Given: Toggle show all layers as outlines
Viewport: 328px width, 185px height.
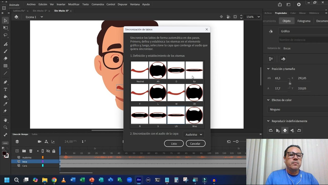Looking at the screenshot, I should tap(43, 151).
